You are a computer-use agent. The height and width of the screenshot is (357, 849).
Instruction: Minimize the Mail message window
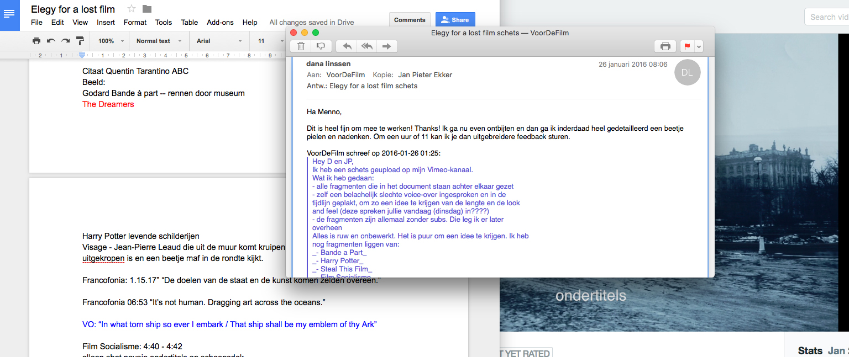[305, 33]
